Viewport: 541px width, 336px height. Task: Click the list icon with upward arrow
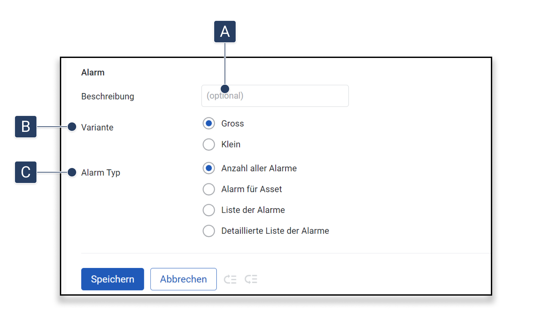tap(230, 279)
